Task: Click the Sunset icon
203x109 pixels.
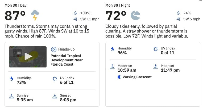Action: click(55, 96)
